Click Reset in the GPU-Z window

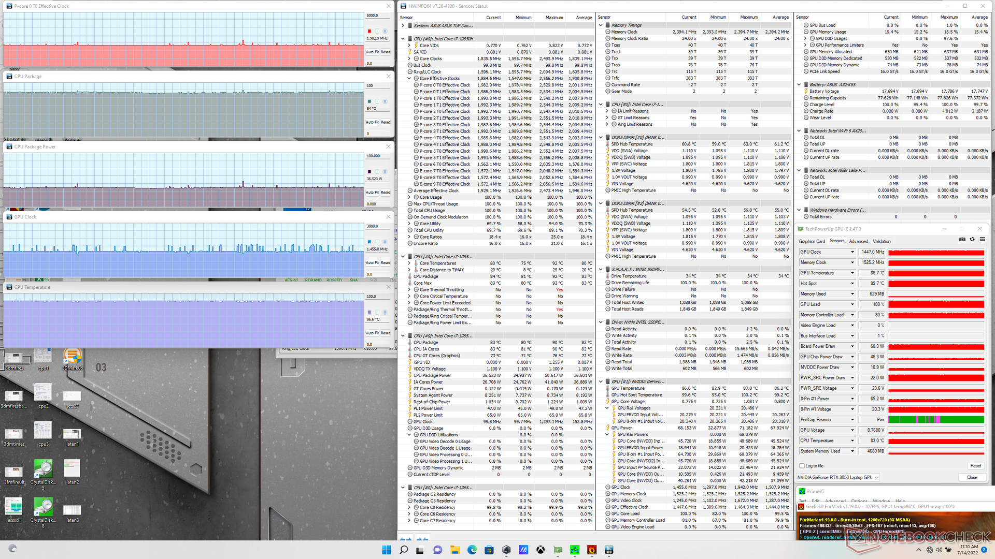coord(975,466)
